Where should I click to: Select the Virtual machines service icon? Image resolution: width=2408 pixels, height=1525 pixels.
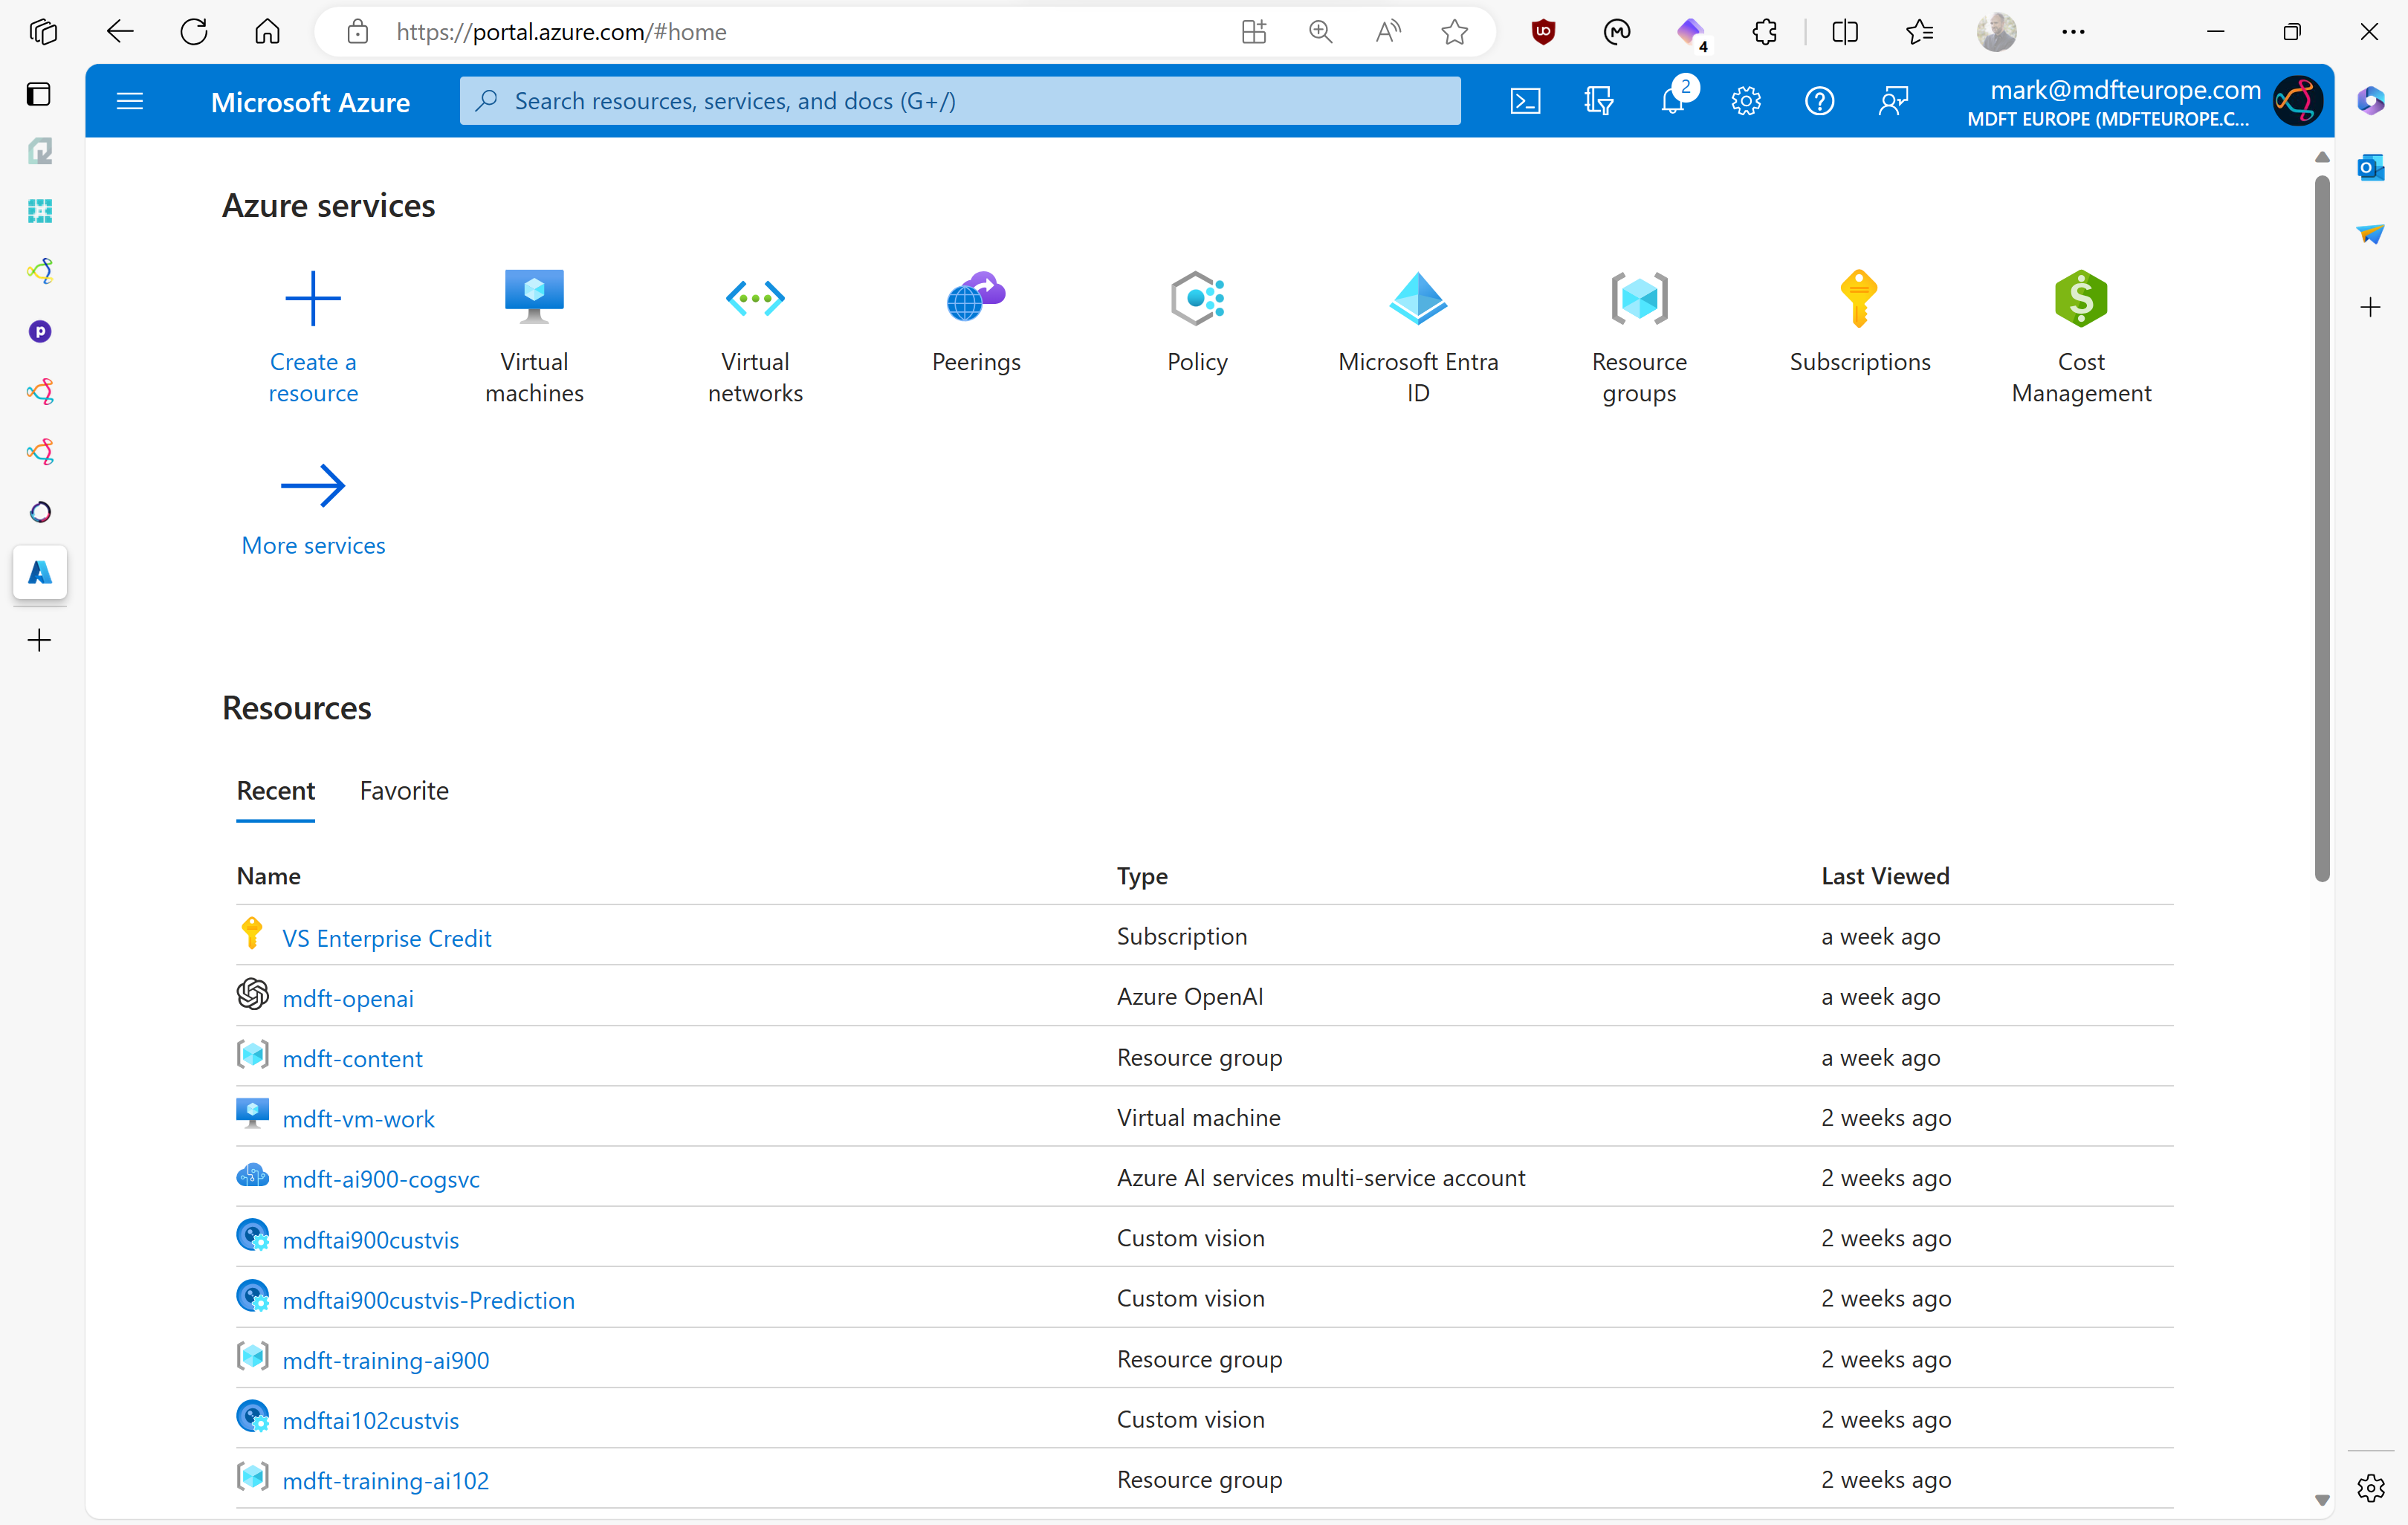(x=533, y=296)
